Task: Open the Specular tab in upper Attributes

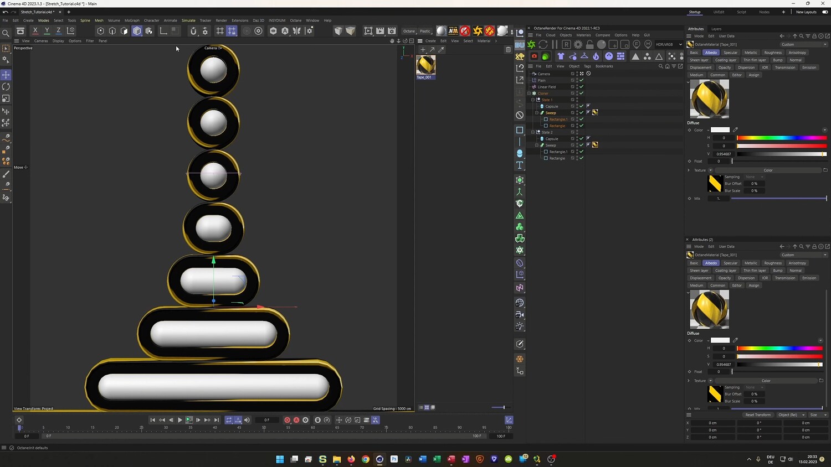Action: click(731, 53)
